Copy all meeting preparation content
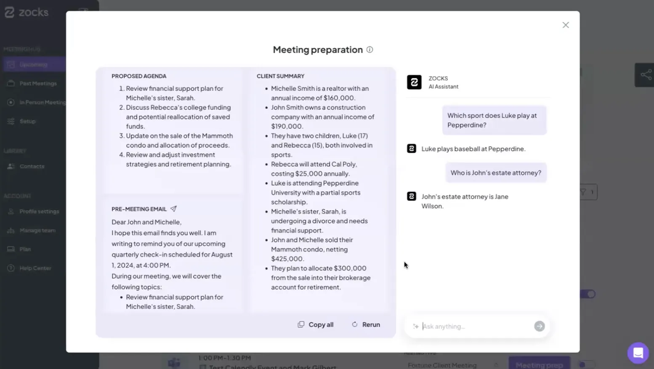654x369 pixels. click(316, 324)
